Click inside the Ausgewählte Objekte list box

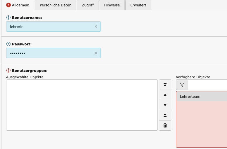click(82, 105)
